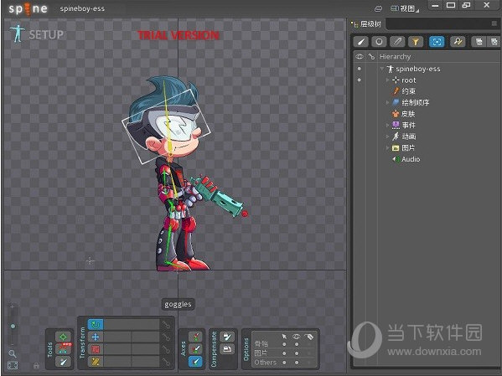Open the 视图 views dropdown
Screen dimensions: 502x376
(x=405, y=8)
